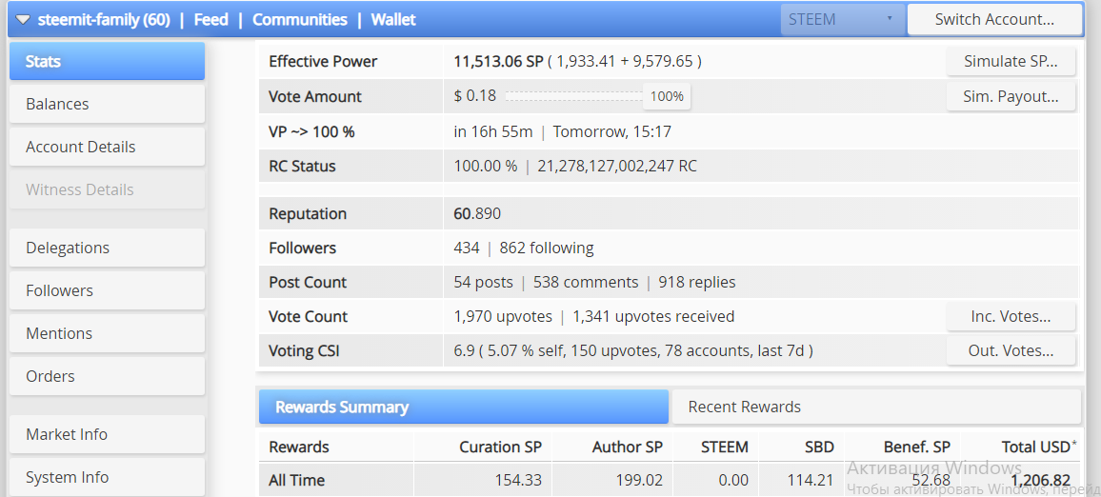Select the Witness Details tab

[107, 189]
